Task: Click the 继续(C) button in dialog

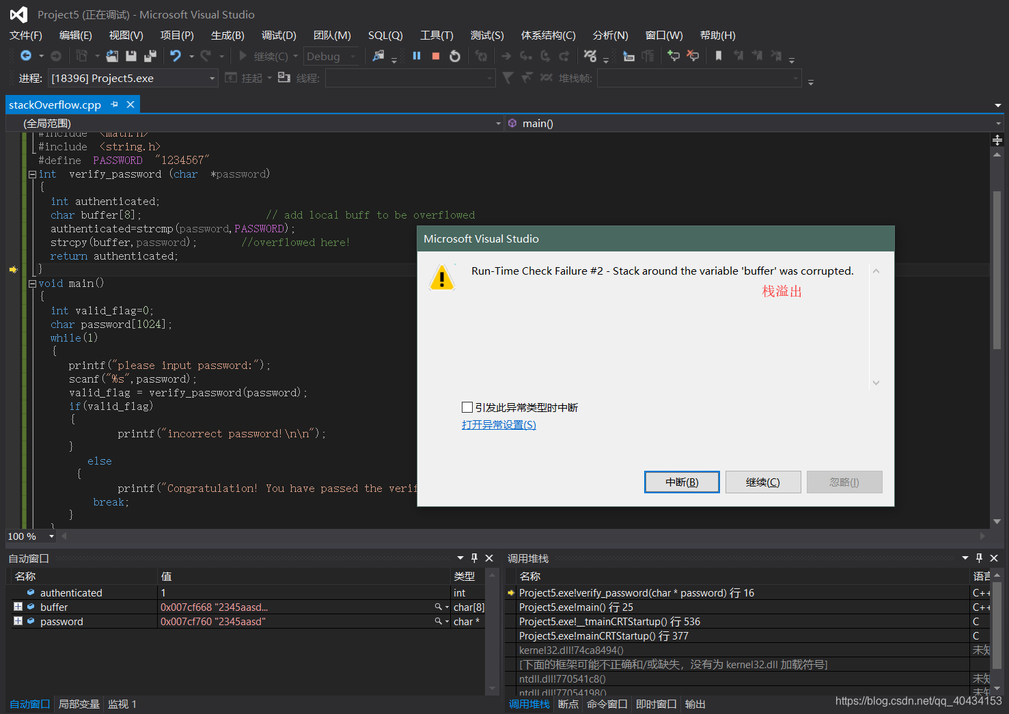Action: [763, 482]
